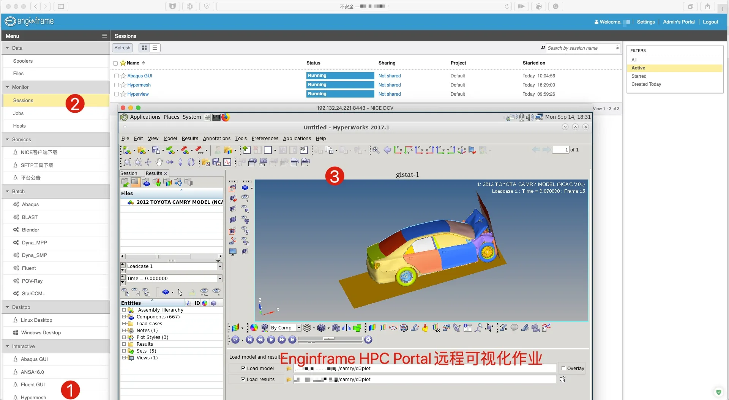The height and width of the screenshot is (400, 729).
Task: Star the Hypermesh session
Action: pos(123,85)
